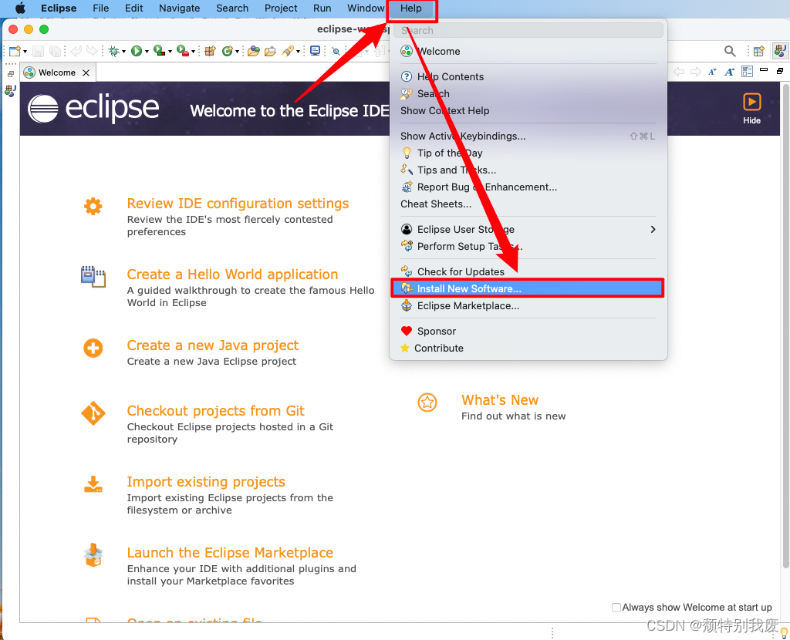Maximize the Welcome view
The image size is (790, 640).
779,70
